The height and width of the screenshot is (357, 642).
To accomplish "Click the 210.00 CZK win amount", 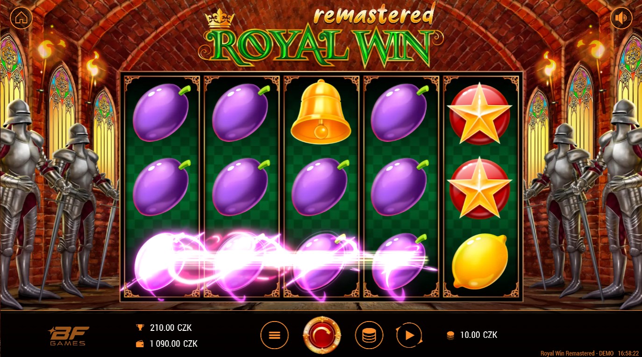I will coord(171,328).
